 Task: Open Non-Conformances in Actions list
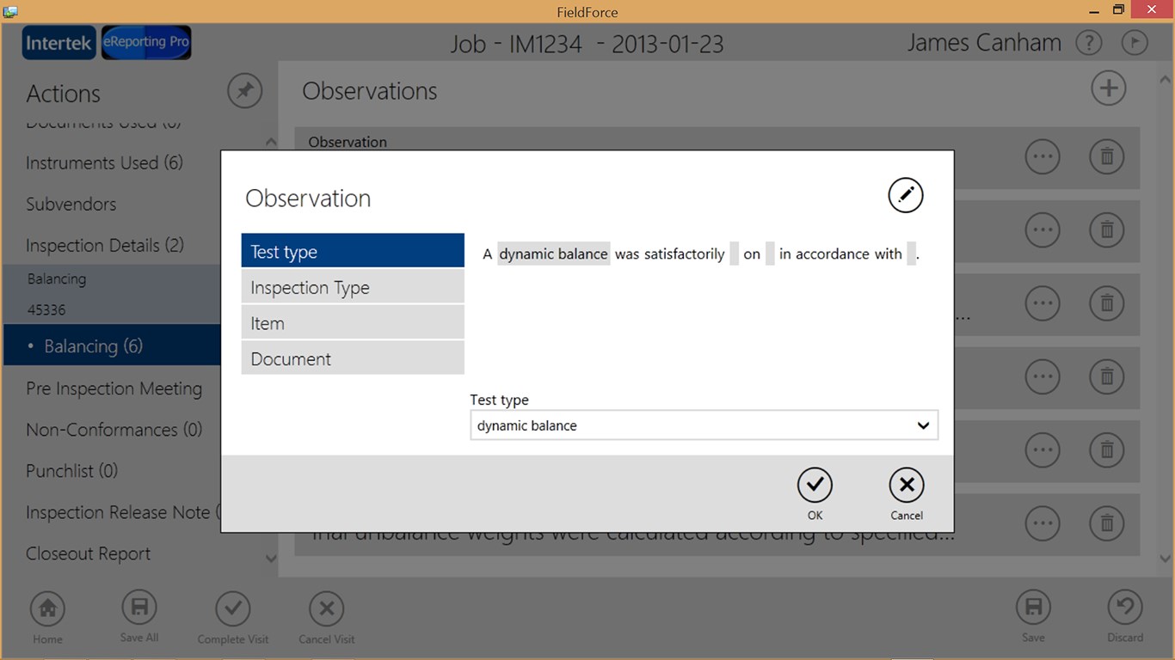[x=114, y=430]
